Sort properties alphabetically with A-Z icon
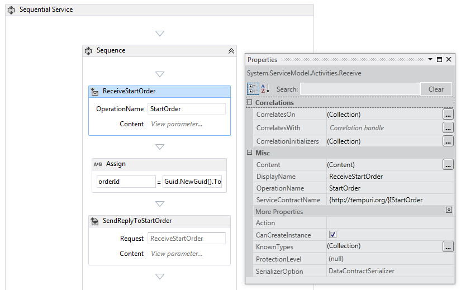 (x=265, y=88)
